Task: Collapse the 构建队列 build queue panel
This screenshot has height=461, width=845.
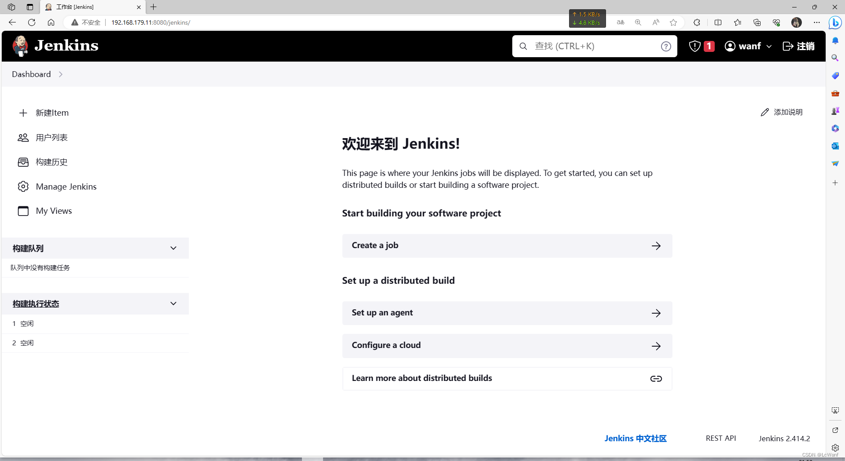Action: click(x=173, y=248)
